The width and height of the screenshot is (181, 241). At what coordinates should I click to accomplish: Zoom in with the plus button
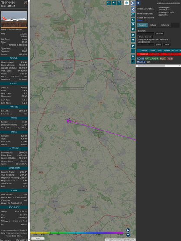(128, 230)
